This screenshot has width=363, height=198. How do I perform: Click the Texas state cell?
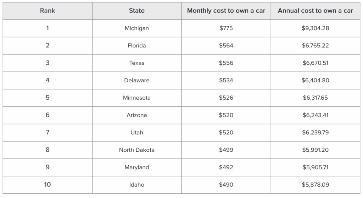click(136, 63)
